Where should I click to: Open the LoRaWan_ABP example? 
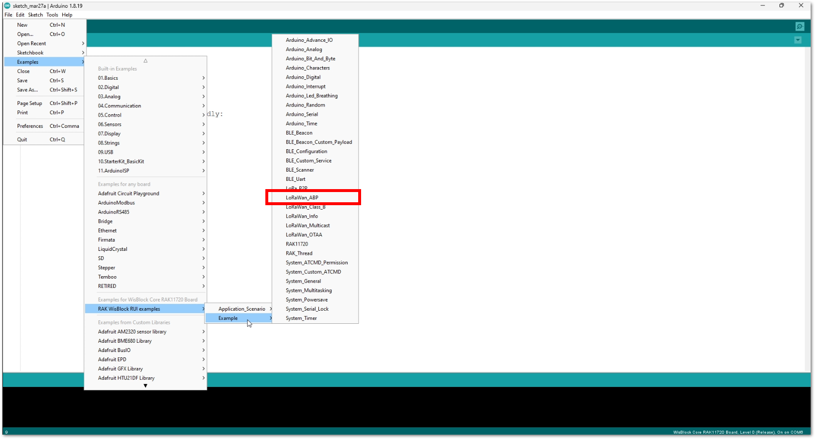click(315, 197)
